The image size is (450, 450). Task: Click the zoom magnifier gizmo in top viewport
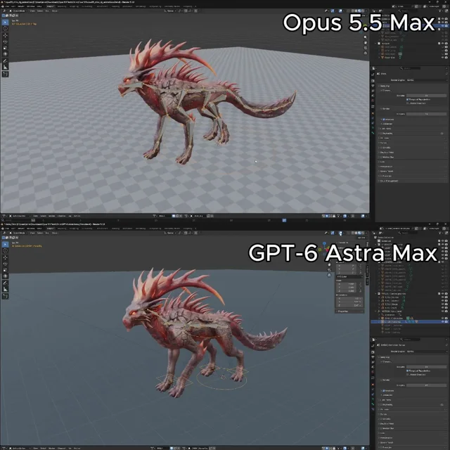pos(366,37)
